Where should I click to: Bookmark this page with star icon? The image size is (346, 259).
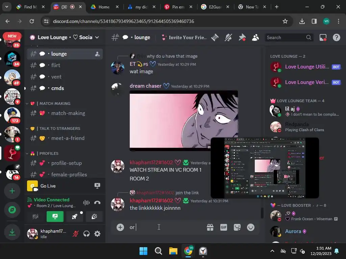coord(285,21)
